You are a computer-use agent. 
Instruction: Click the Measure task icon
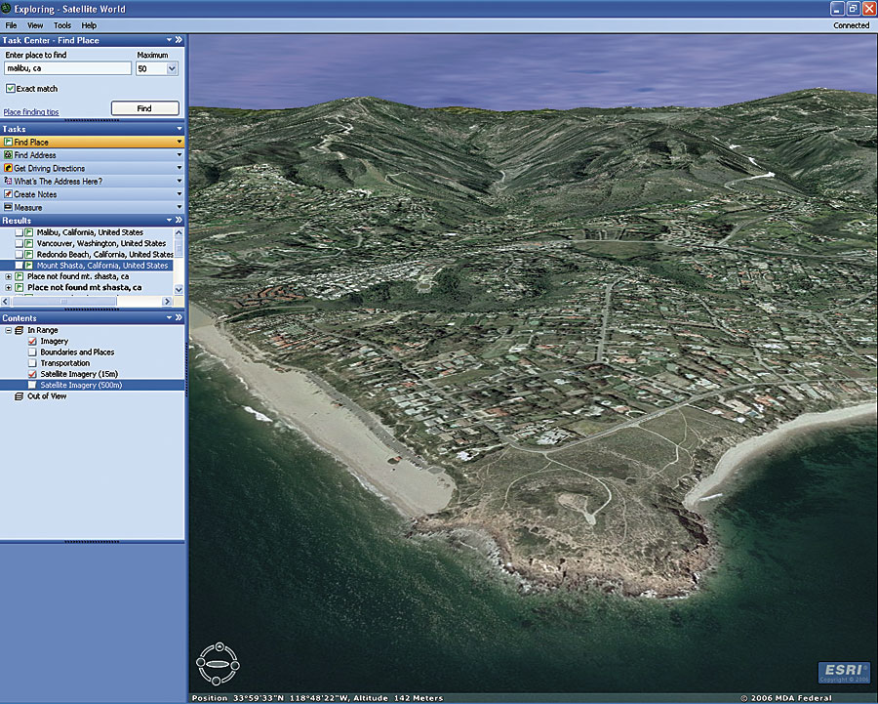pos(9,208)
